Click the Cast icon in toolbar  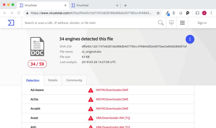click(197, 13)
